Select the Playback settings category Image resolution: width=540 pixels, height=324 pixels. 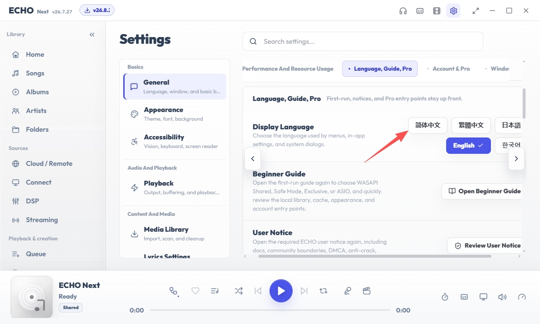[175, 187]
